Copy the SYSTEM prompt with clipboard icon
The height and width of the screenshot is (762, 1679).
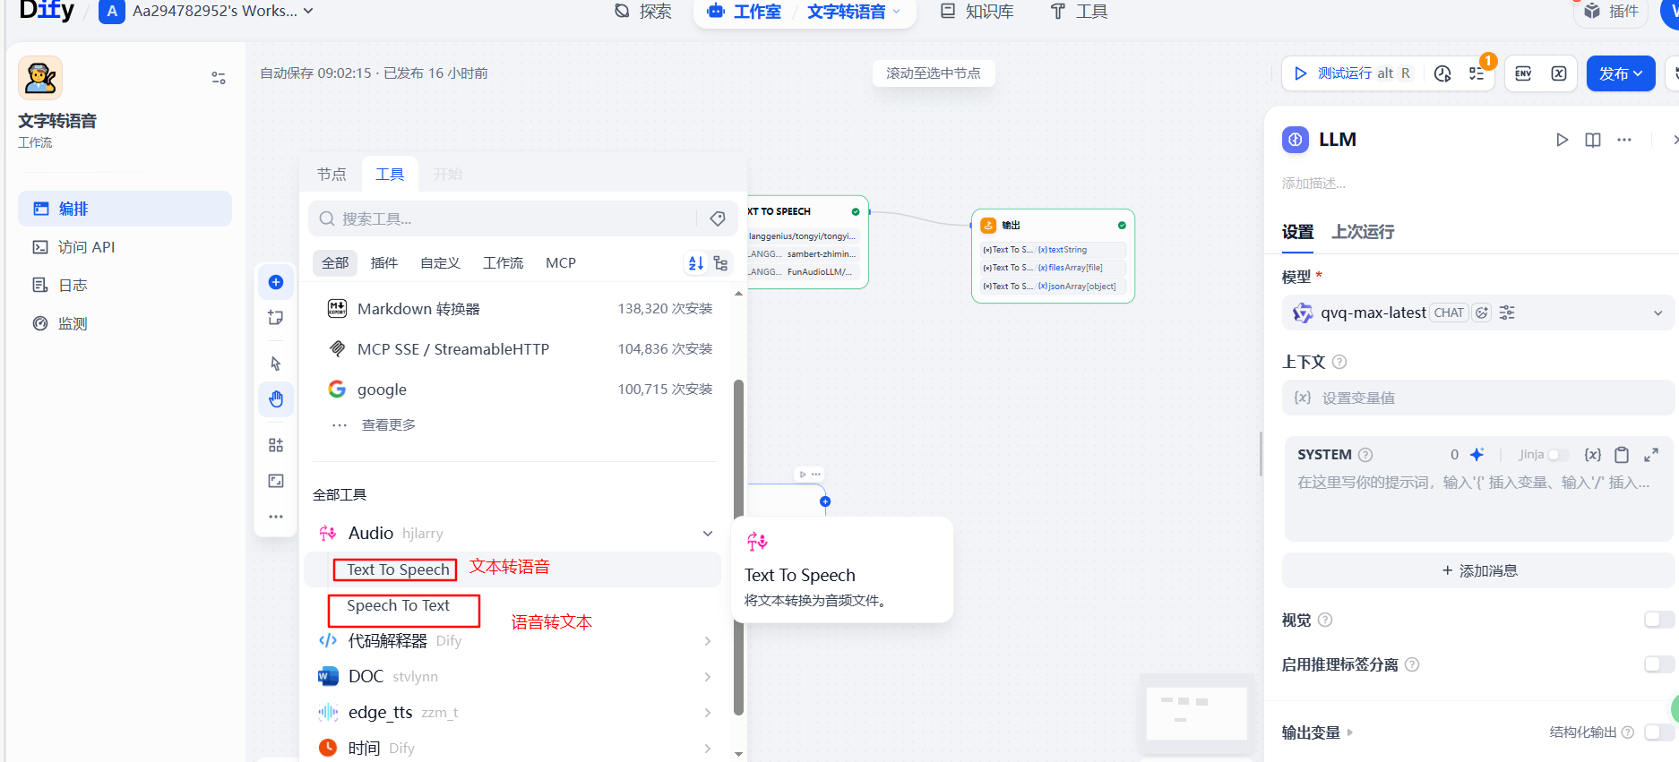point(1622,455)
